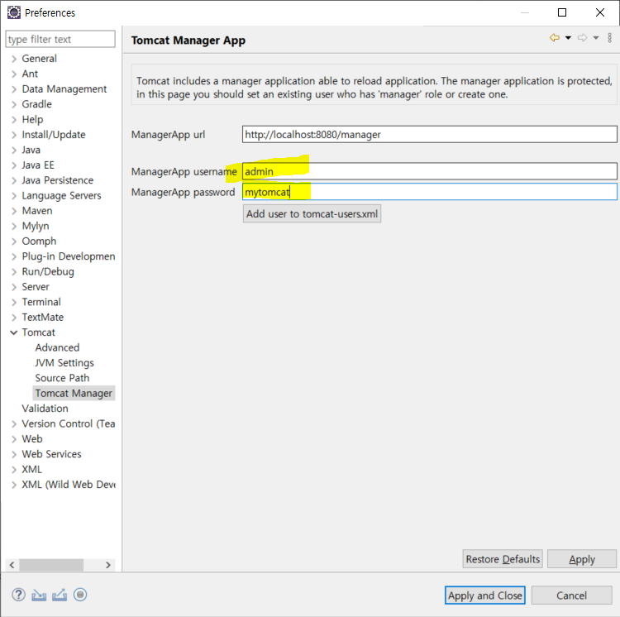The width and height of the screenshot is (620, 617).
Task: Select XML (Wild Web Developer) category
Action: [69, 485]
